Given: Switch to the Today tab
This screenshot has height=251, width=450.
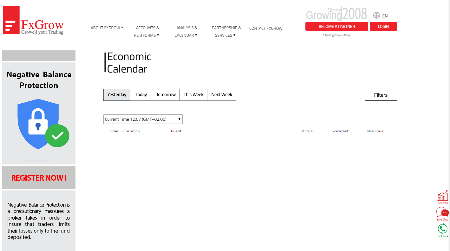Looking at the screenshot, I should point(141,94).
